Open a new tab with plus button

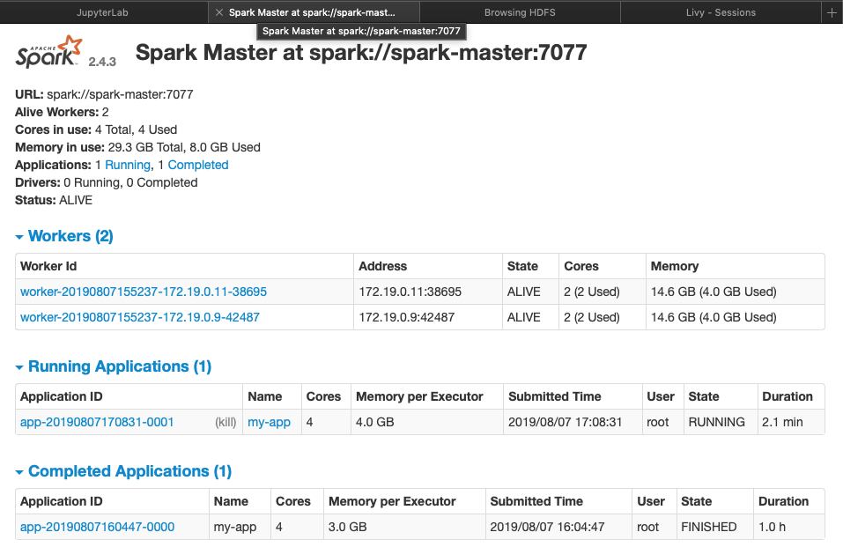coord(832,12)
